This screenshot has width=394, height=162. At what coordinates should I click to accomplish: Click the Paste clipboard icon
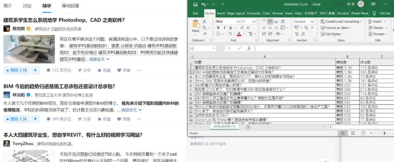click(x=196, y=24)
